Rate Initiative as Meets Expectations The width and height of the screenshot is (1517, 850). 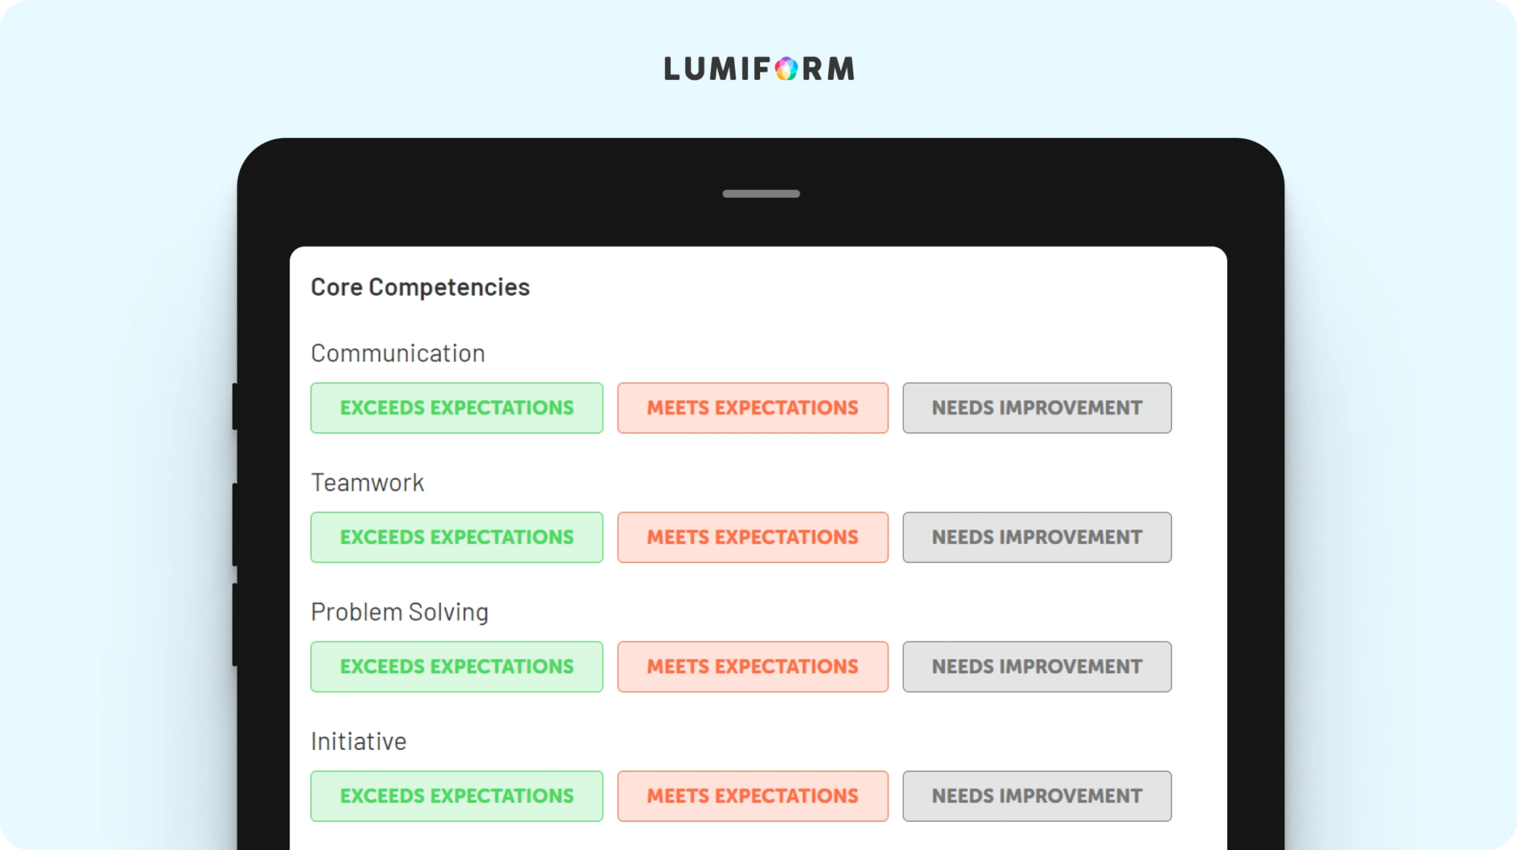coord(753,796)
